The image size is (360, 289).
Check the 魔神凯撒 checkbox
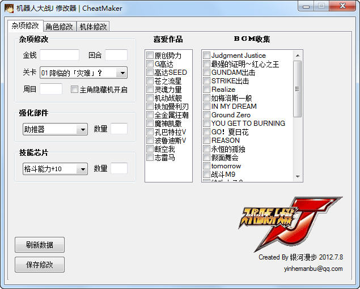[150, 124]
